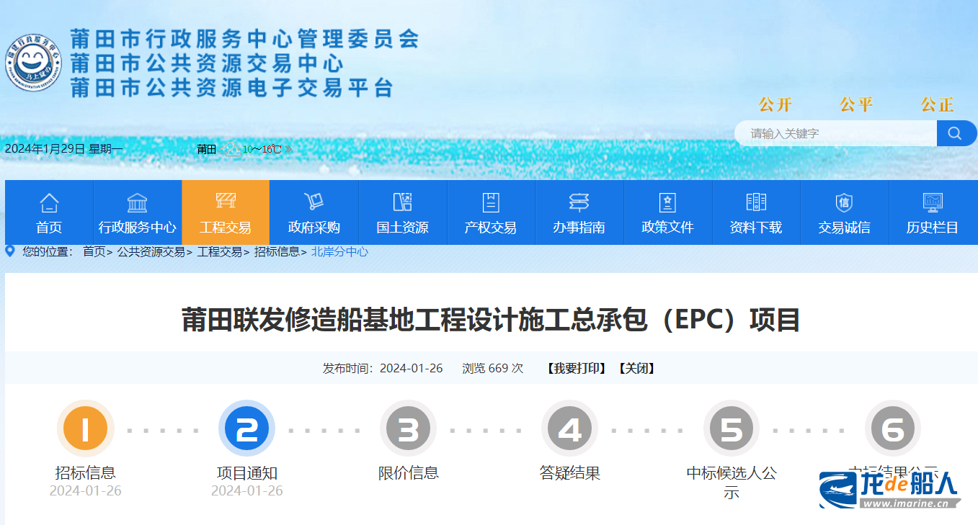Select step 3 限价信息 circle
This screenshot has width=978, height=525.
(409, 430)
